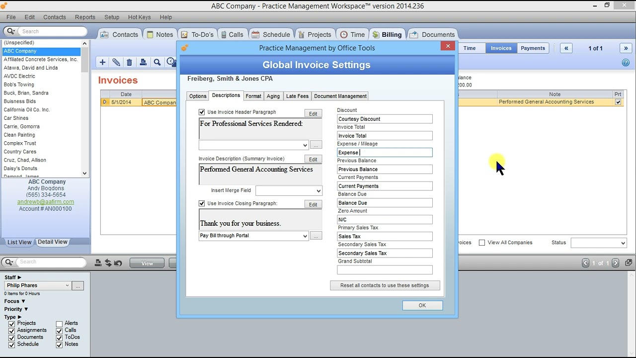Screen dimensions: 636x358
Task: Expand the Staff section arrow
Action: pos(19,277)
